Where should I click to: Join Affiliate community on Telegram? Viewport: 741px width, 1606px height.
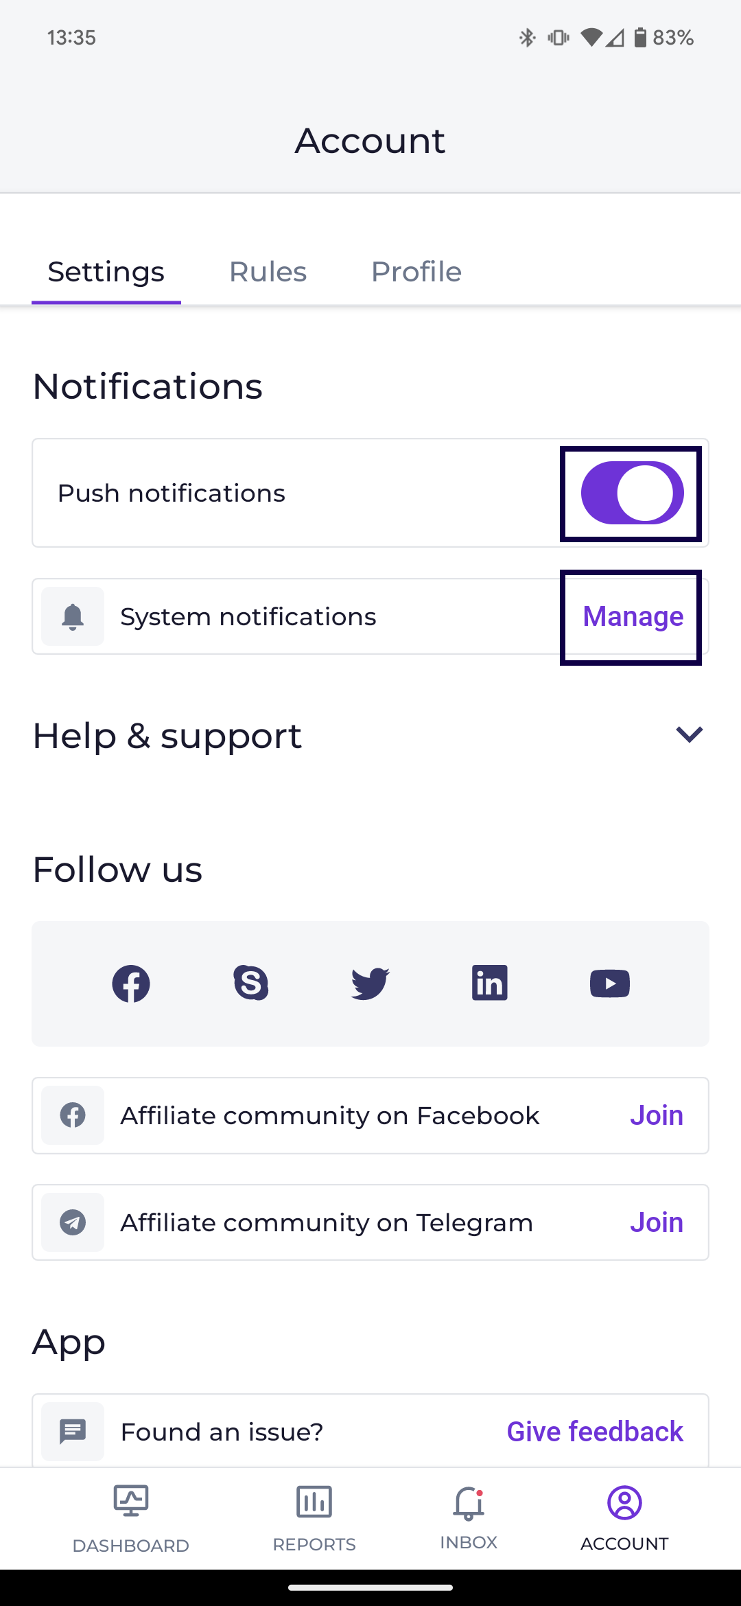pyautogui.click(x=656, y=1223)
